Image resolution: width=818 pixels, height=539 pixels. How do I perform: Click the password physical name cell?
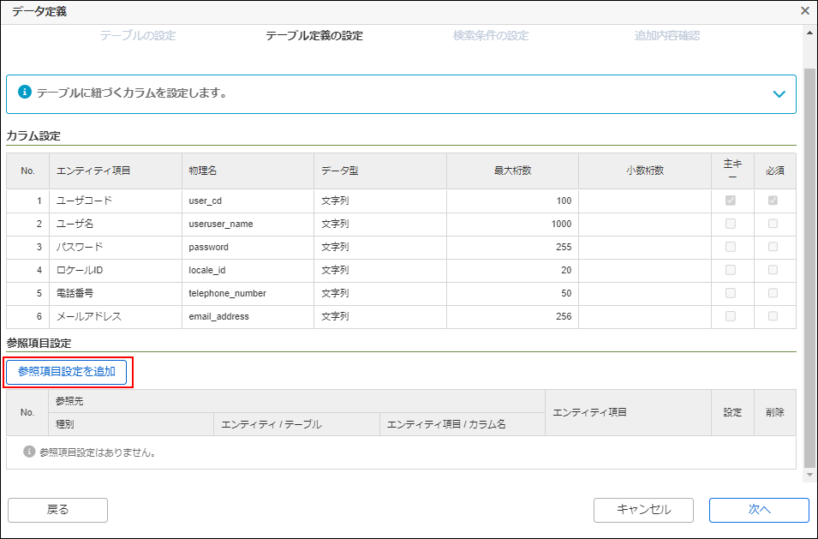248,247
